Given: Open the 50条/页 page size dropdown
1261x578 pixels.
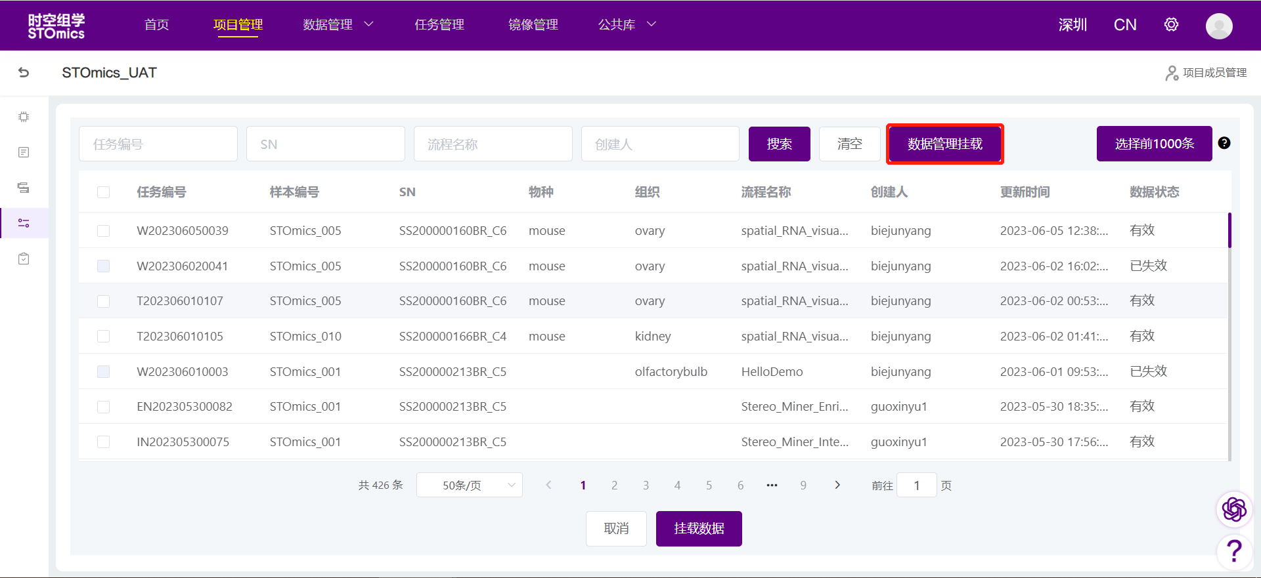Looking at the screenshot, I should 469,485.
